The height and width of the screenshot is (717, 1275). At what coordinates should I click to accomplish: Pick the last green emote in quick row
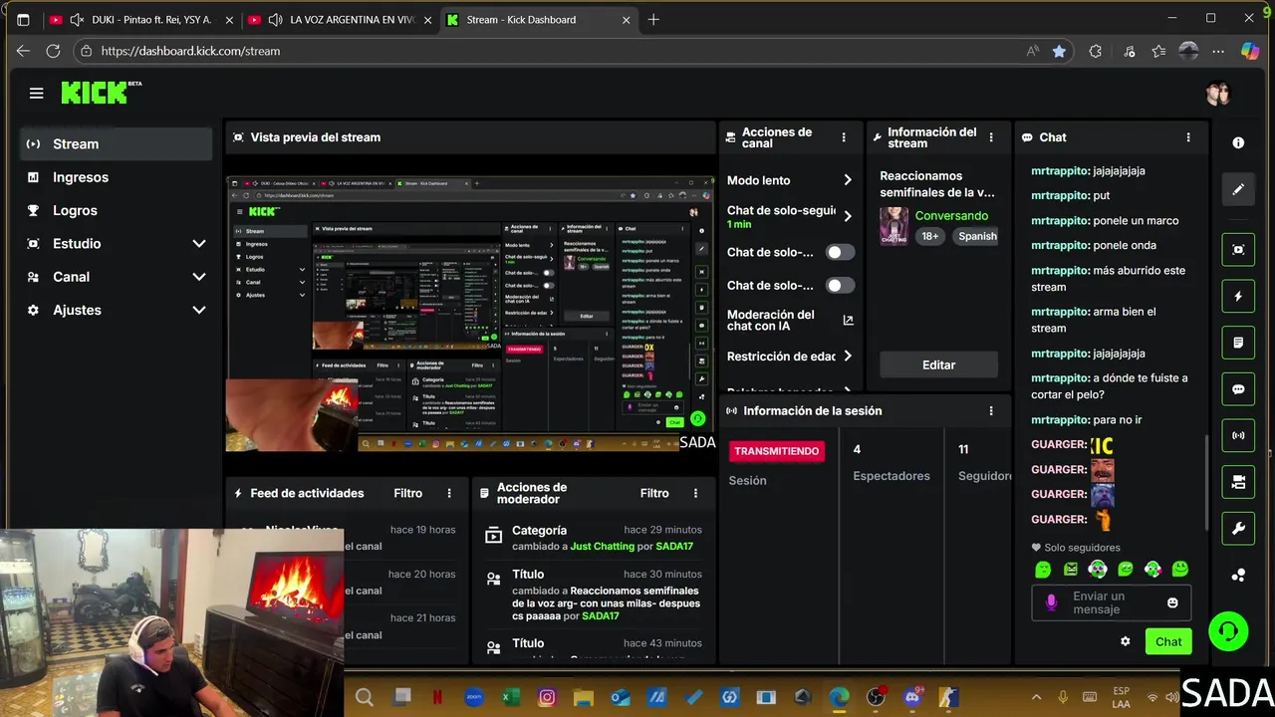point(1180,570)
